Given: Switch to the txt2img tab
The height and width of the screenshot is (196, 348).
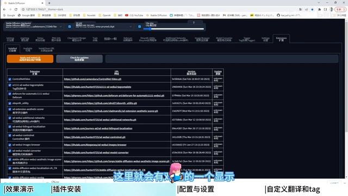Looking at the screenshot, I should (x=10, y=39).
